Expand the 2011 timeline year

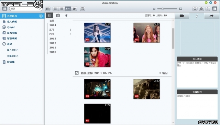(x=53, y=48)
